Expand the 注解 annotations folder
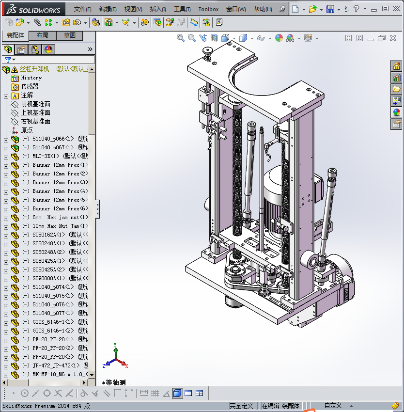This screenshot has height=412, width=404. [x=6, y=95]
